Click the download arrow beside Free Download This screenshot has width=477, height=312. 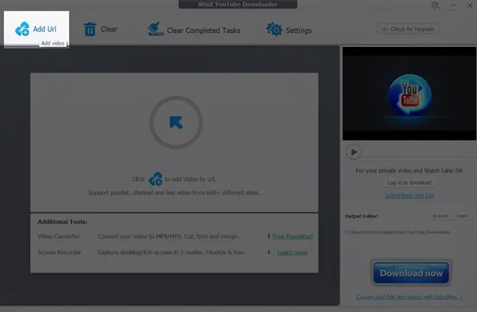(x=269, y=236)
